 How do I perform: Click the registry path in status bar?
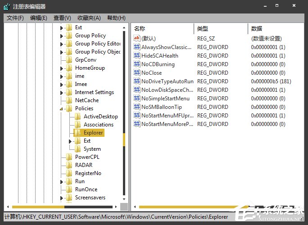116,217
